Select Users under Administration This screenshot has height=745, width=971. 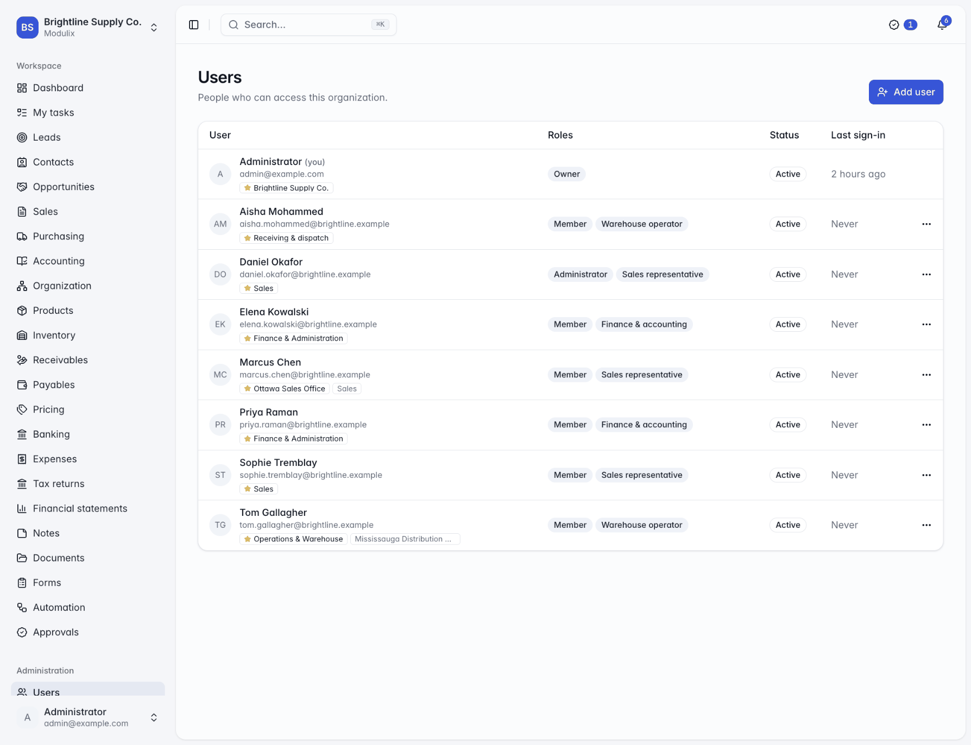point(88,690)
